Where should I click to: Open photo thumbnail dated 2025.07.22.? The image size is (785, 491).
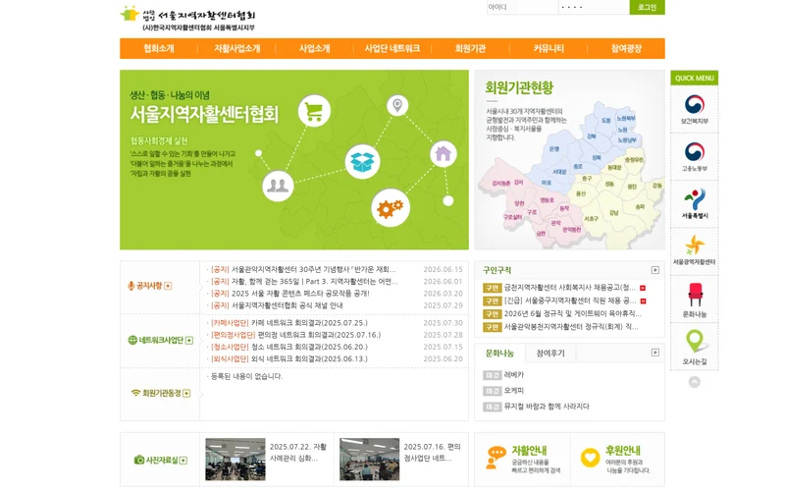coord(235,460)
